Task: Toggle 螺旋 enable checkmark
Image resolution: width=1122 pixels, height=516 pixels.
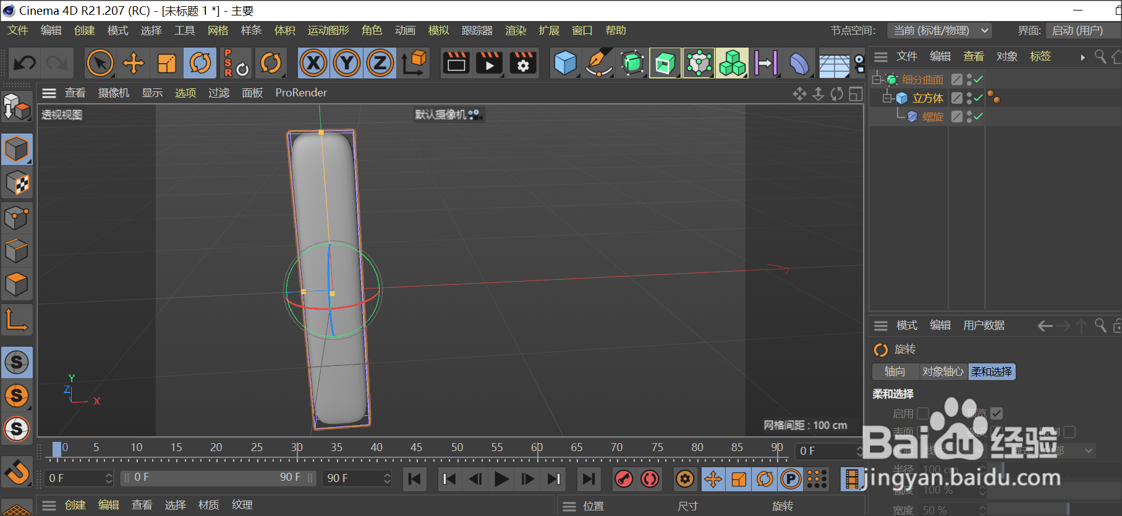Action: click(x=979, y=116)
